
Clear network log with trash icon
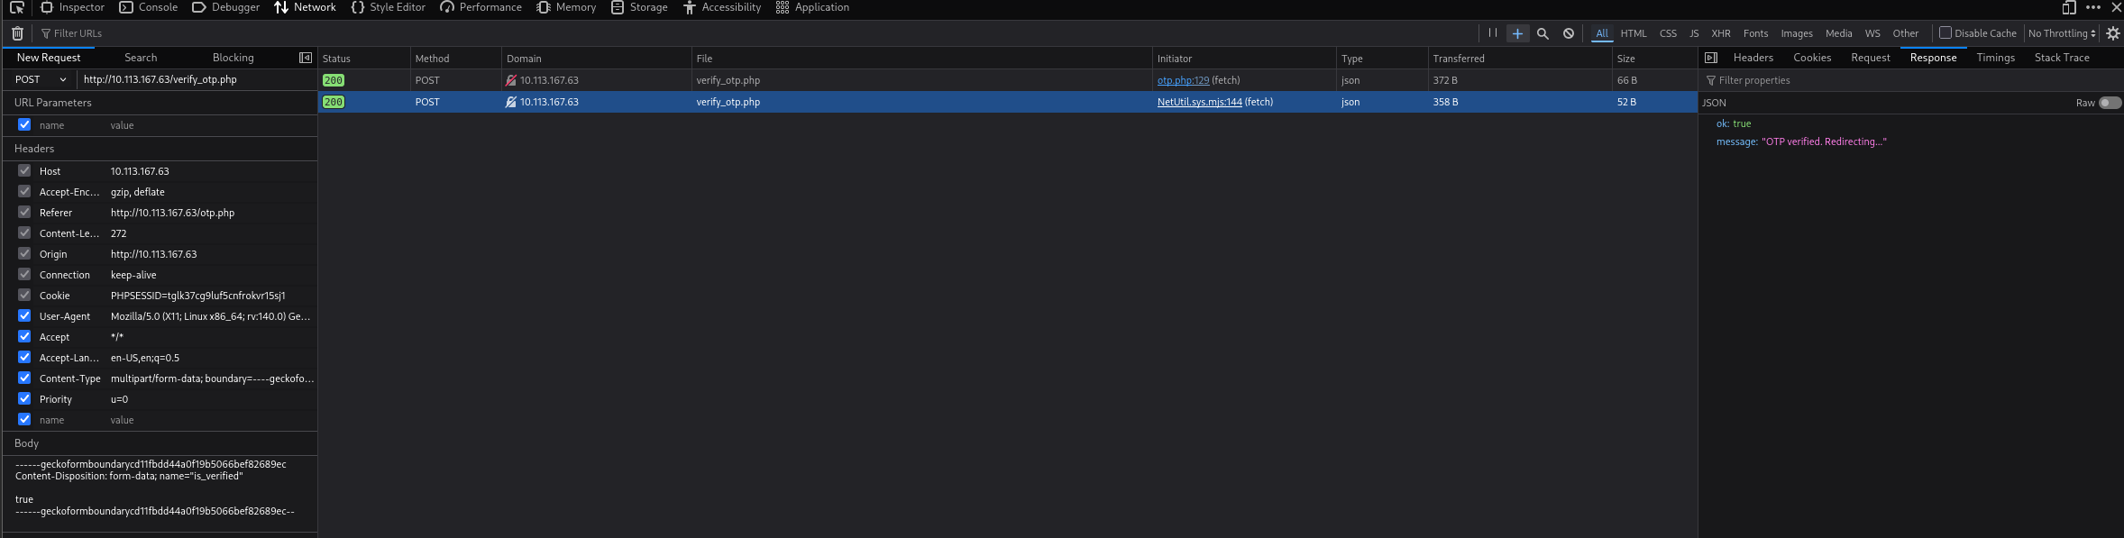tap(17, 33)
